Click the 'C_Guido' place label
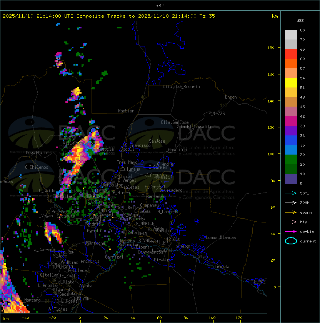The image size is (320, 323). [47, 191]
